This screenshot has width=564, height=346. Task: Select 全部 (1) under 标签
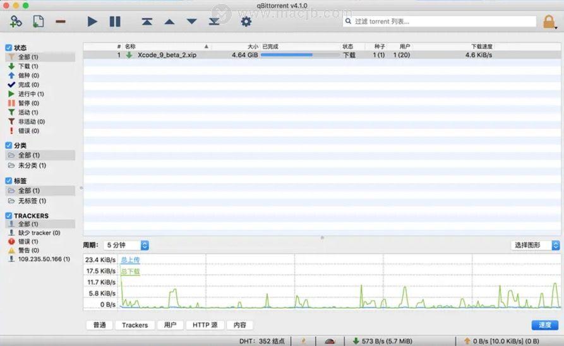(x=40, y=190)
